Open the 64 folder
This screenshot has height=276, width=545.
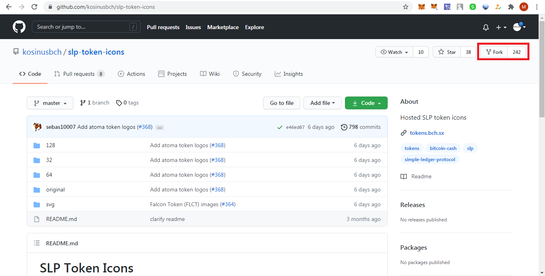[49, 175]
